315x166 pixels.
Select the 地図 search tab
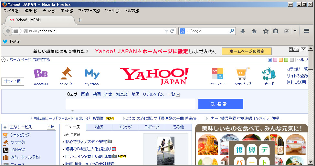click(135, 94)
